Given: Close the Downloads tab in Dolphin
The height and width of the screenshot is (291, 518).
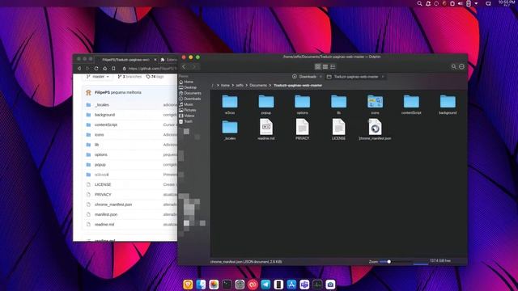Looking at the screenshot, I should click(321, 77).
